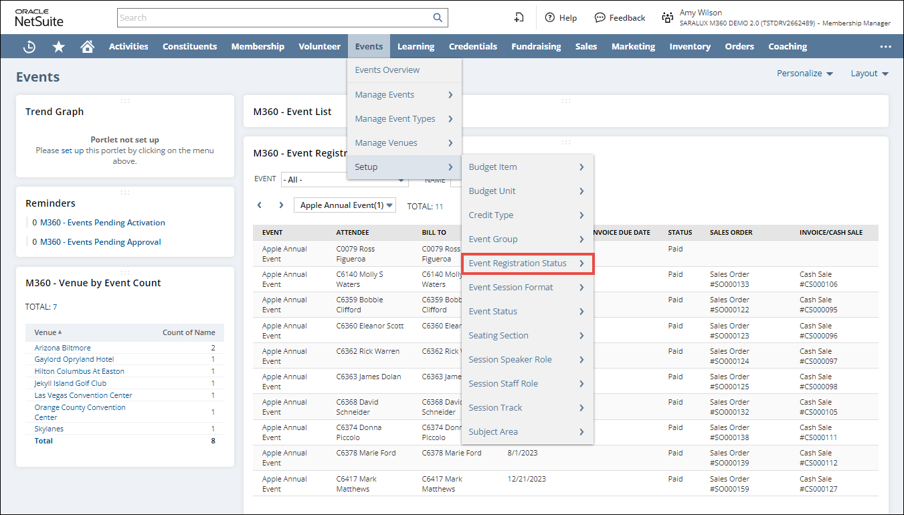Open the Layout dropdown
Screen dimensions: 904x515
(x=869, y=74)
